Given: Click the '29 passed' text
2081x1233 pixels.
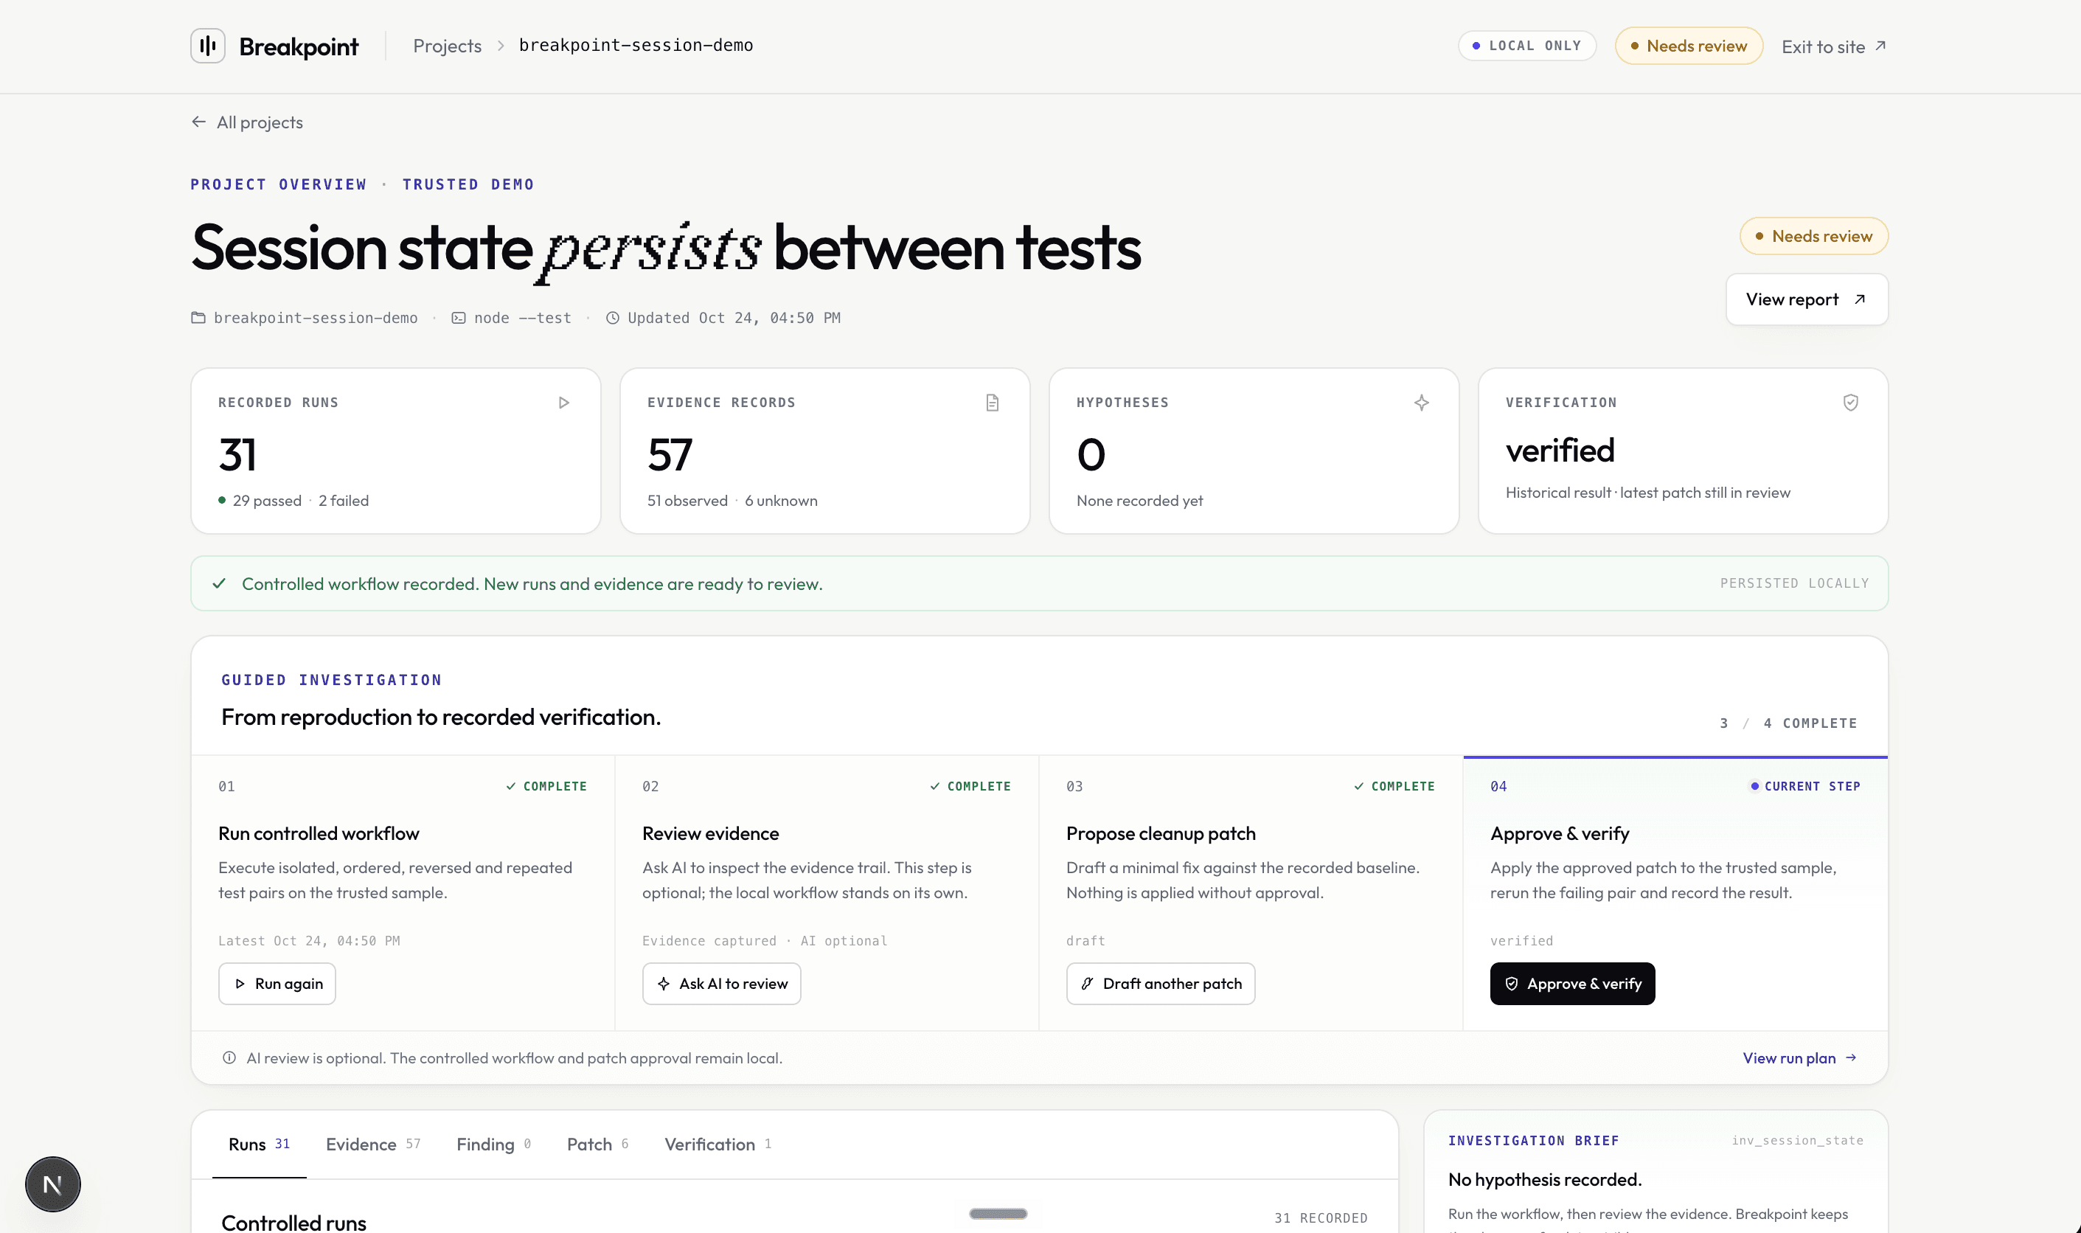Looking at the screenshot, I should coord(268,501).
